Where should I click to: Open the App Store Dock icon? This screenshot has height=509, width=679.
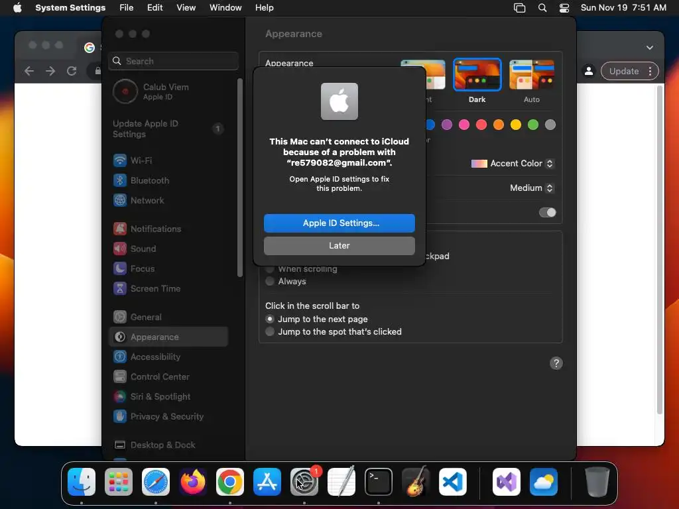click(267, 482)
